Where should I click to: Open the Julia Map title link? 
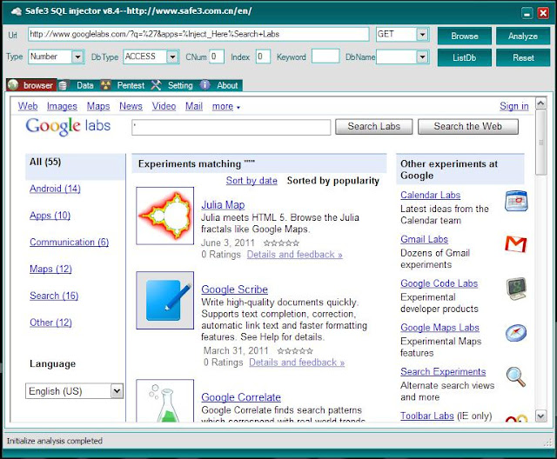tap(223, 204)
